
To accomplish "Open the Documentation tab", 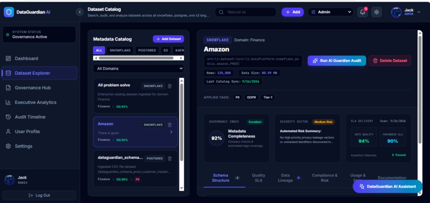I will (392, 178).
